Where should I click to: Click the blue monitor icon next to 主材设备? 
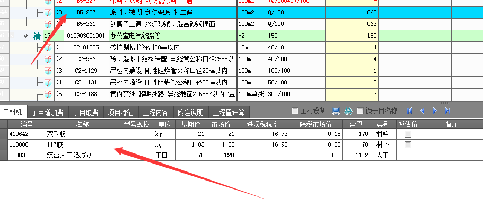tap(336, 111)
